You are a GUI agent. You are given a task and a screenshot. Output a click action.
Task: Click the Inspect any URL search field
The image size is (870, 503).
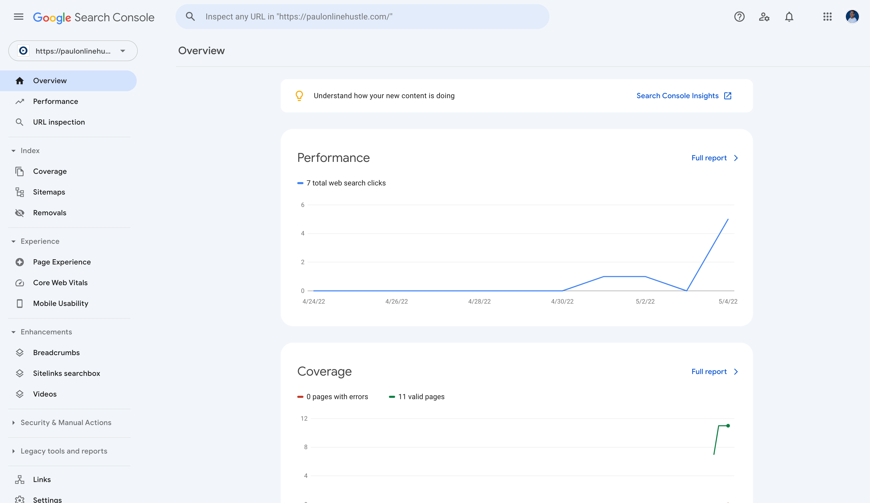(x=363, y=17)
